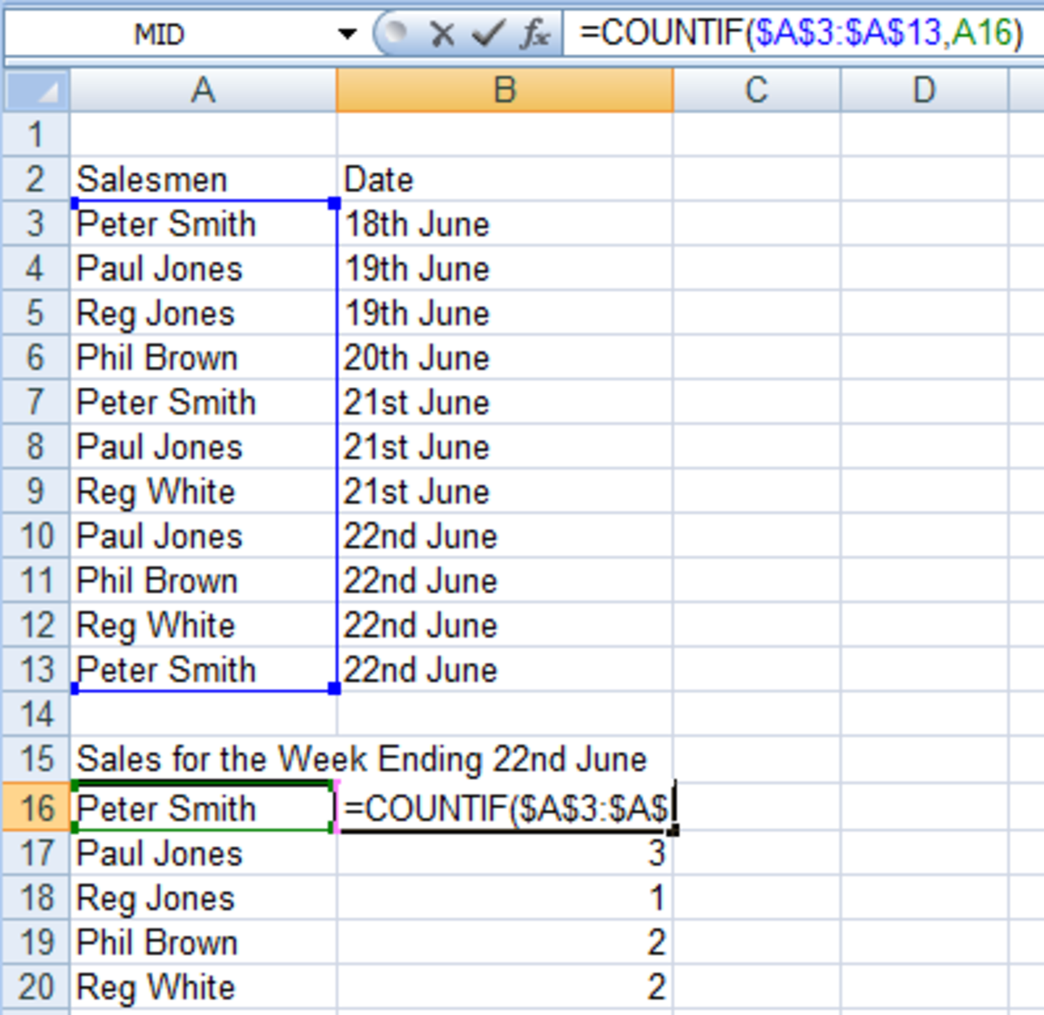
Task: Open the Insert Function fx dialog
Action: 533,35
